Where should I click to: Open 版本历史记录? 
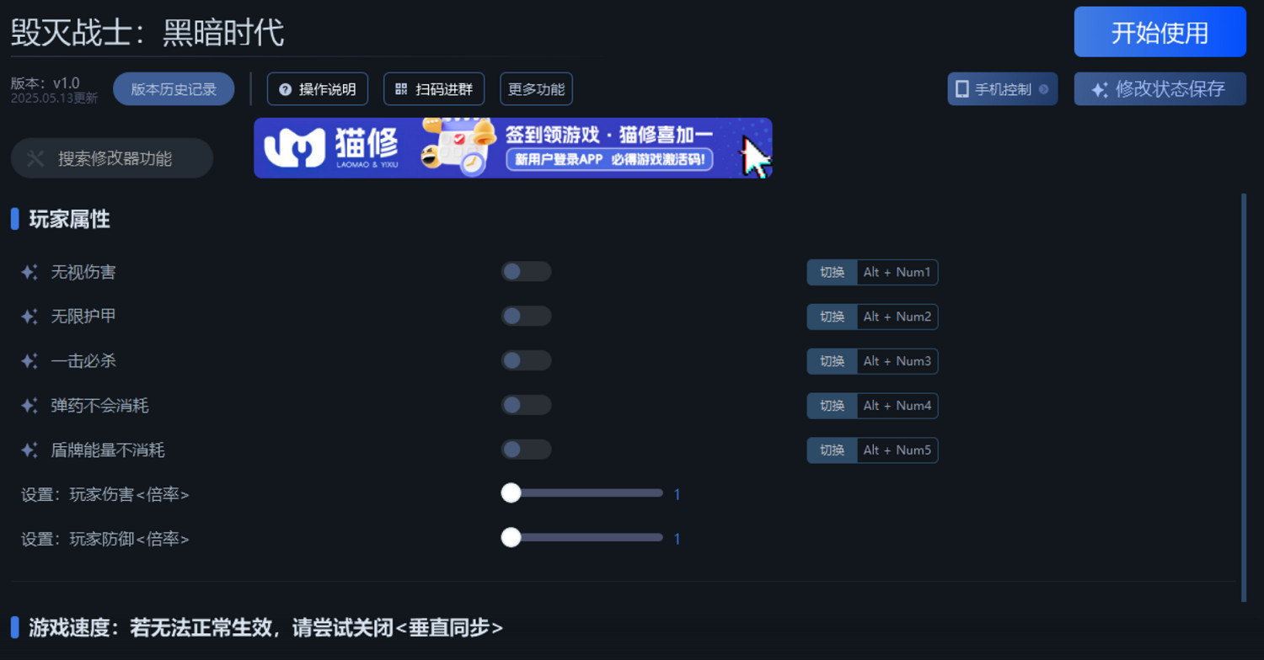(174, 88)
